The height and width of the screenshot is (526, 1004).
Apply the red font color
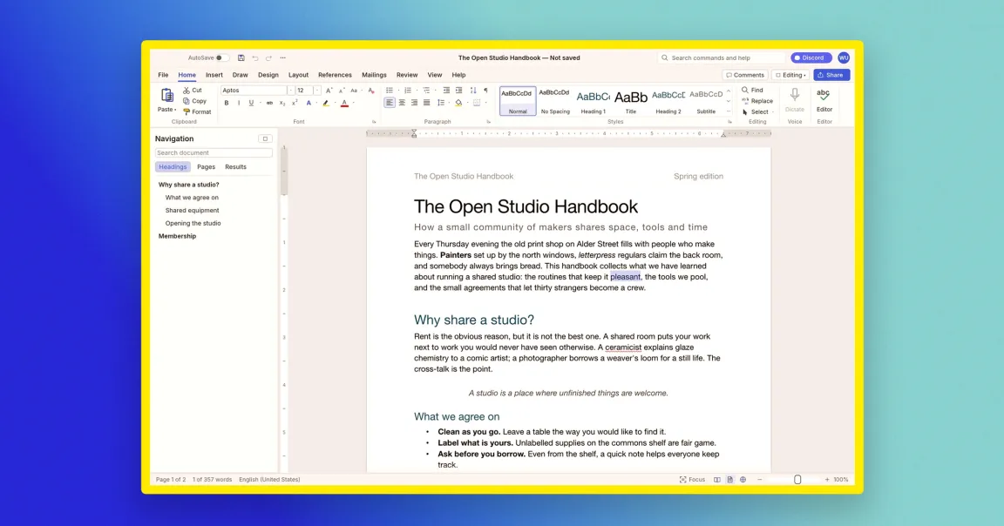[344, 103]
